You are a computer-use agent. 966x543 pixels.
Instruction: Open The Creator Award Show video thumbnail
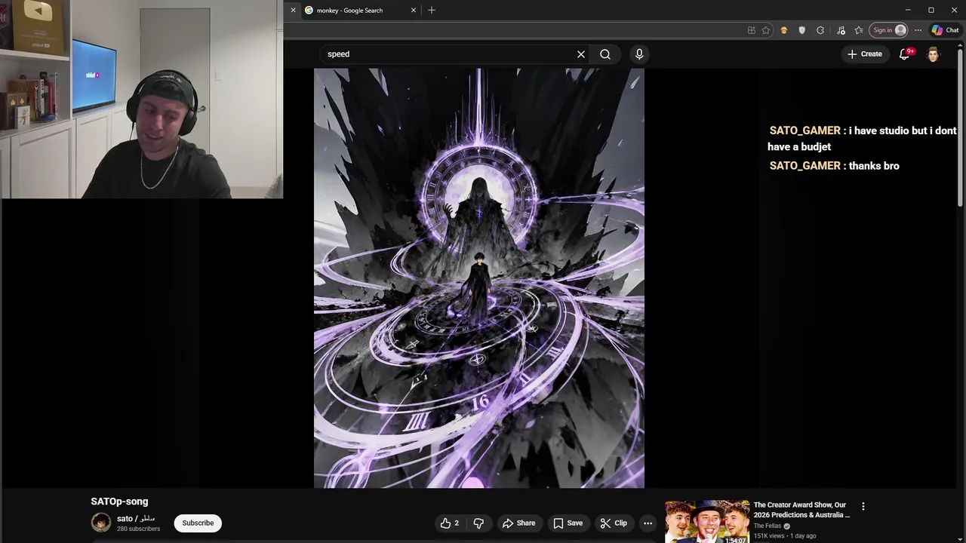(x=707, y=521)
